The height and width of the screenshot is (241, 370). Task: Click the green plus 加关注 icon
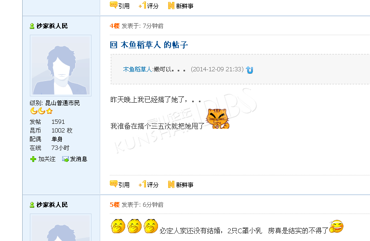[33, 159]
